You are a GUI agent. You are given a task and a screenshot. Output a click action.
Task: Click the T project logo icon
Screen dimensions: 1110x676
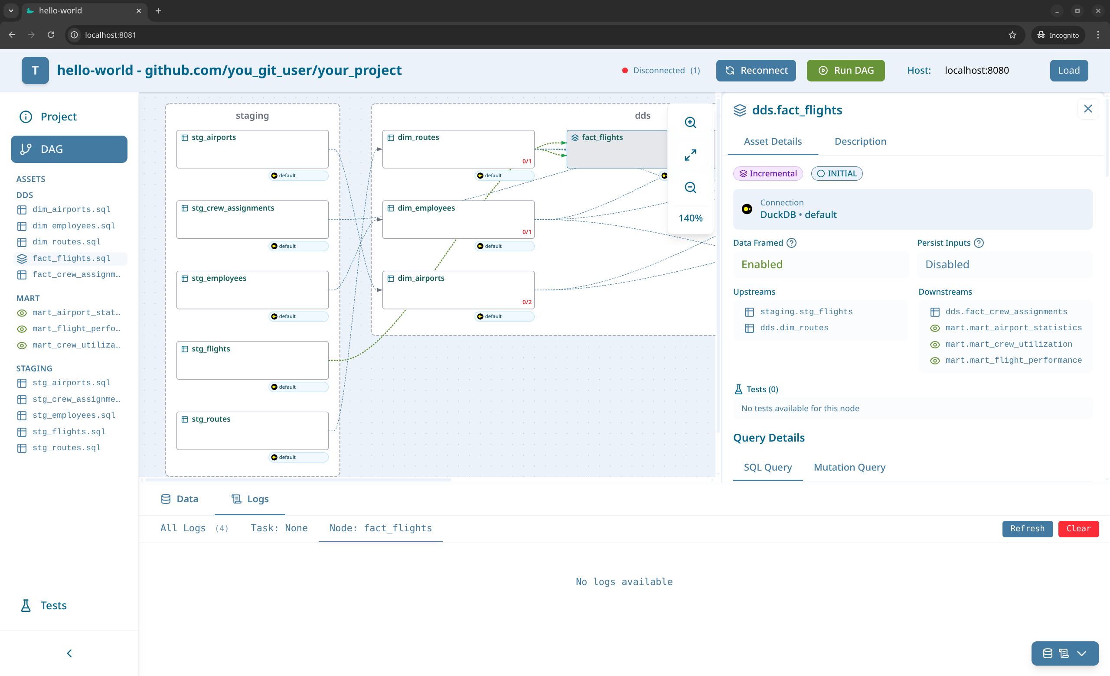(x=35, y=70)
